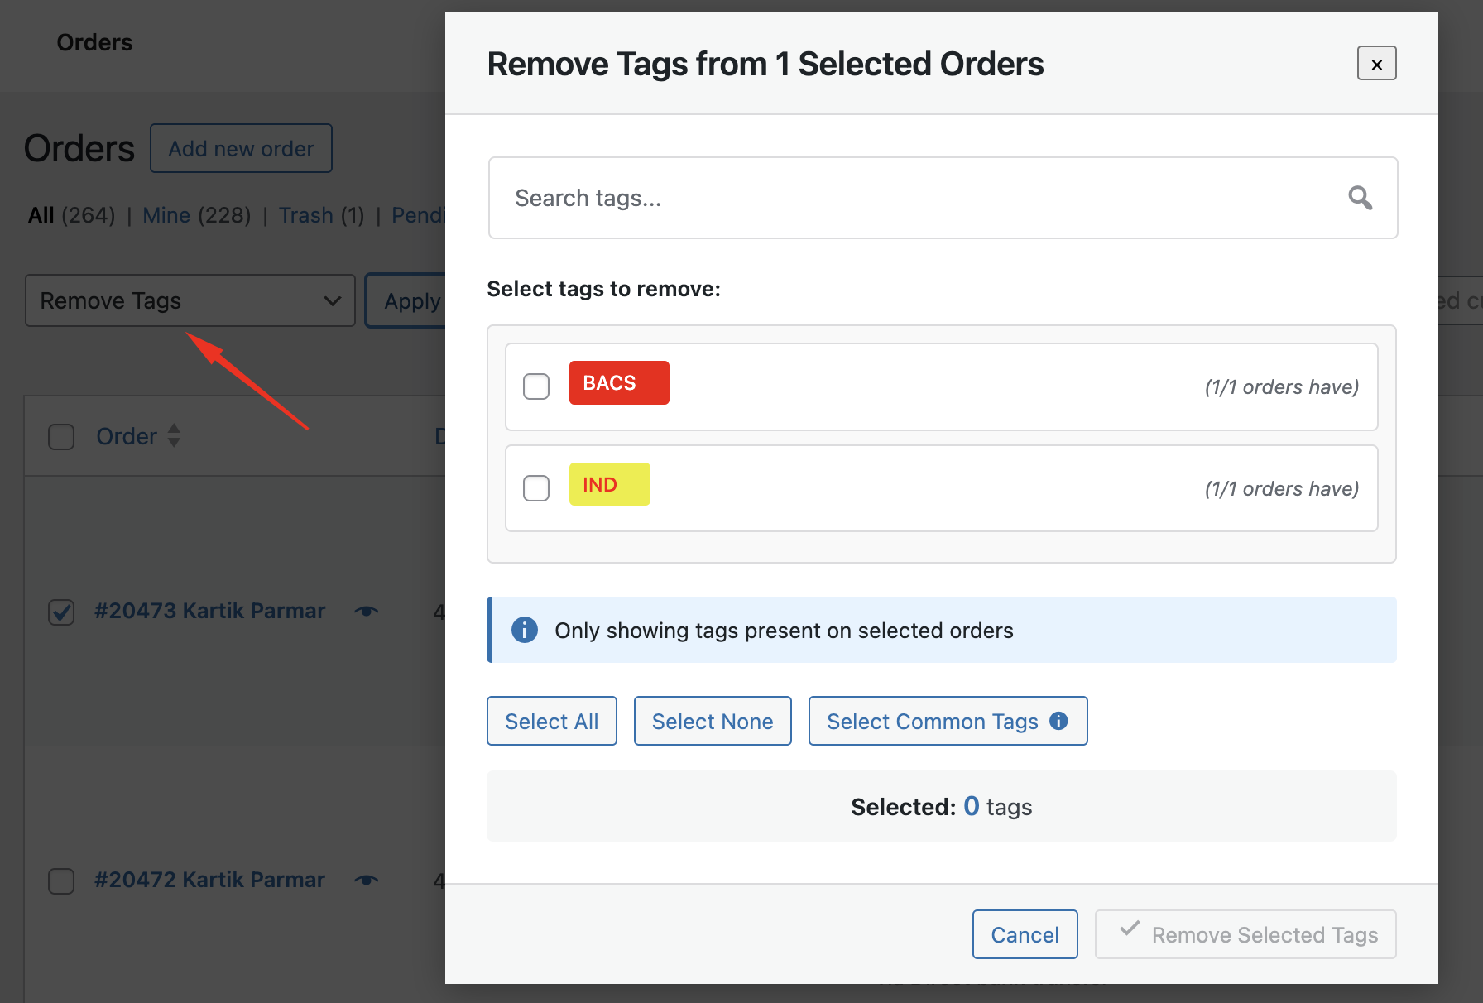Preview order #20473 with eye icon
This screenshot has width=1483, height=1003.
click(x=367, y=611)
